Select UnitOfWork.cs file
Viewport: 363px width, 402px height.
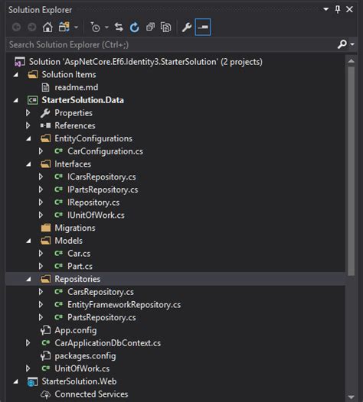(82, 368)
